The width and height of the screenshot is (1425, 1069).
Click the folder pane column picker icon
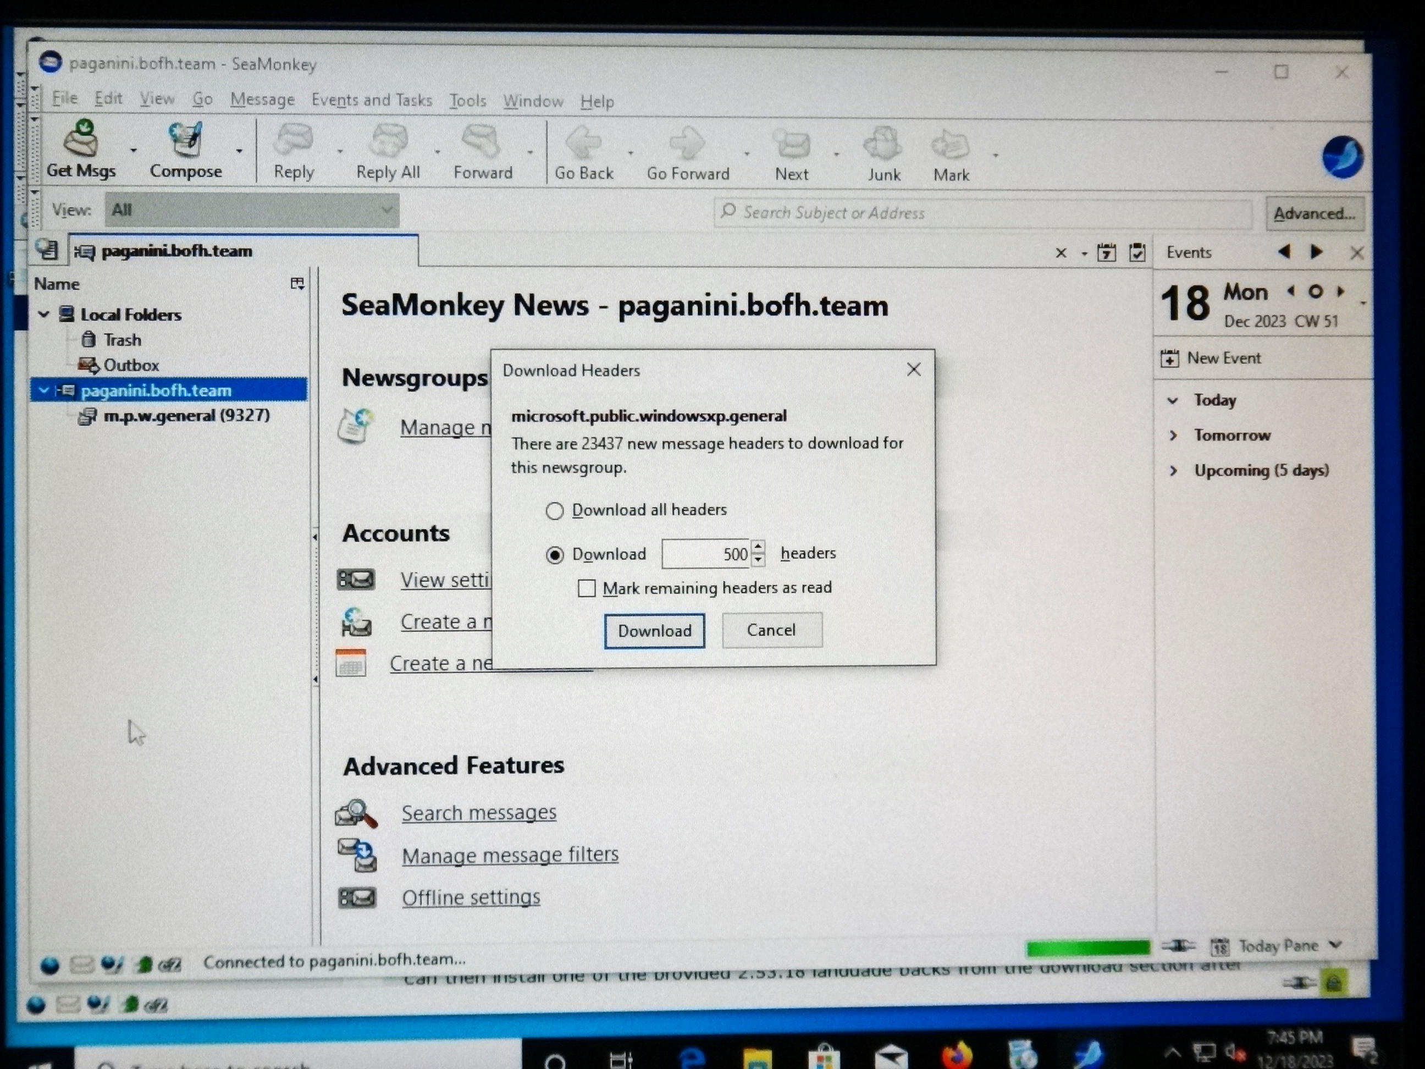pyautogui.click(x=297, y=284)
